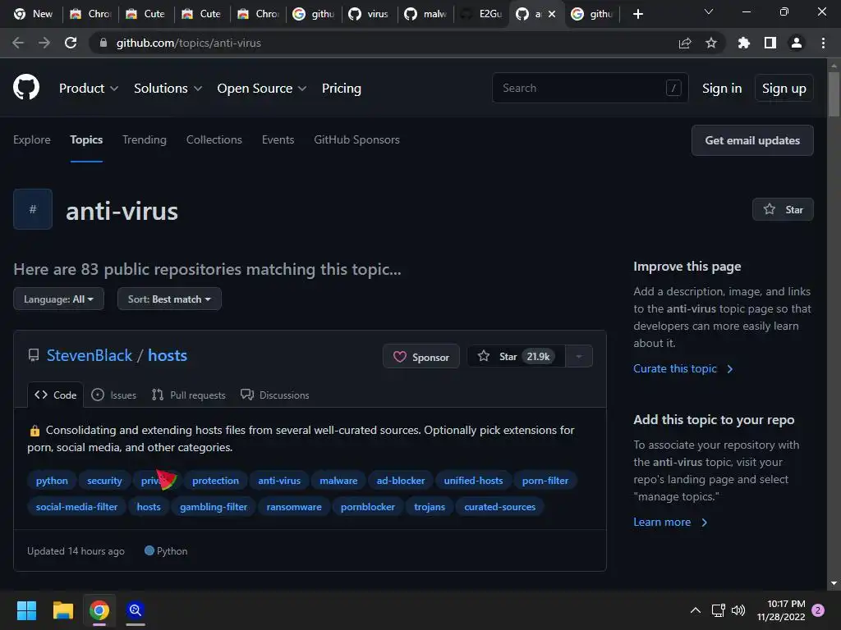Click the page vertical scrollbar thumb
Viewport: 841px width, 630px height.
[834, 94]
